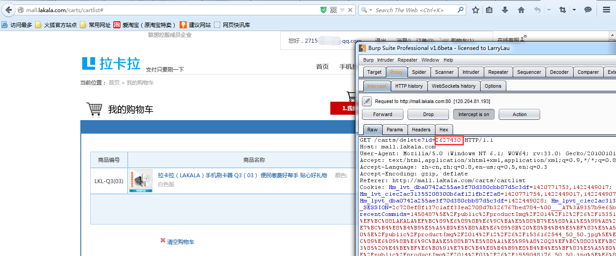Open address bar history dropdown arrow
The height and width of the screenshot is (256, 616).
point(342,10)
